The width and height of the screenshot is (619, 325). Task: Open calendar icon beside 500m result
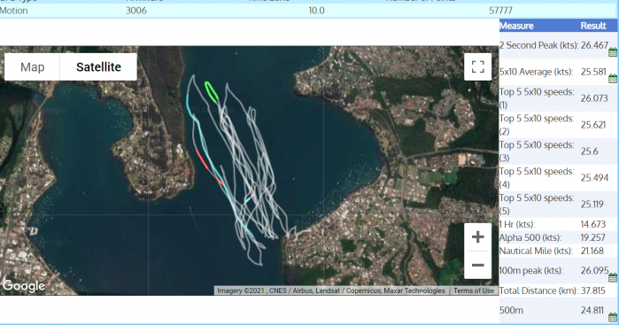click(x=613, y=317)
